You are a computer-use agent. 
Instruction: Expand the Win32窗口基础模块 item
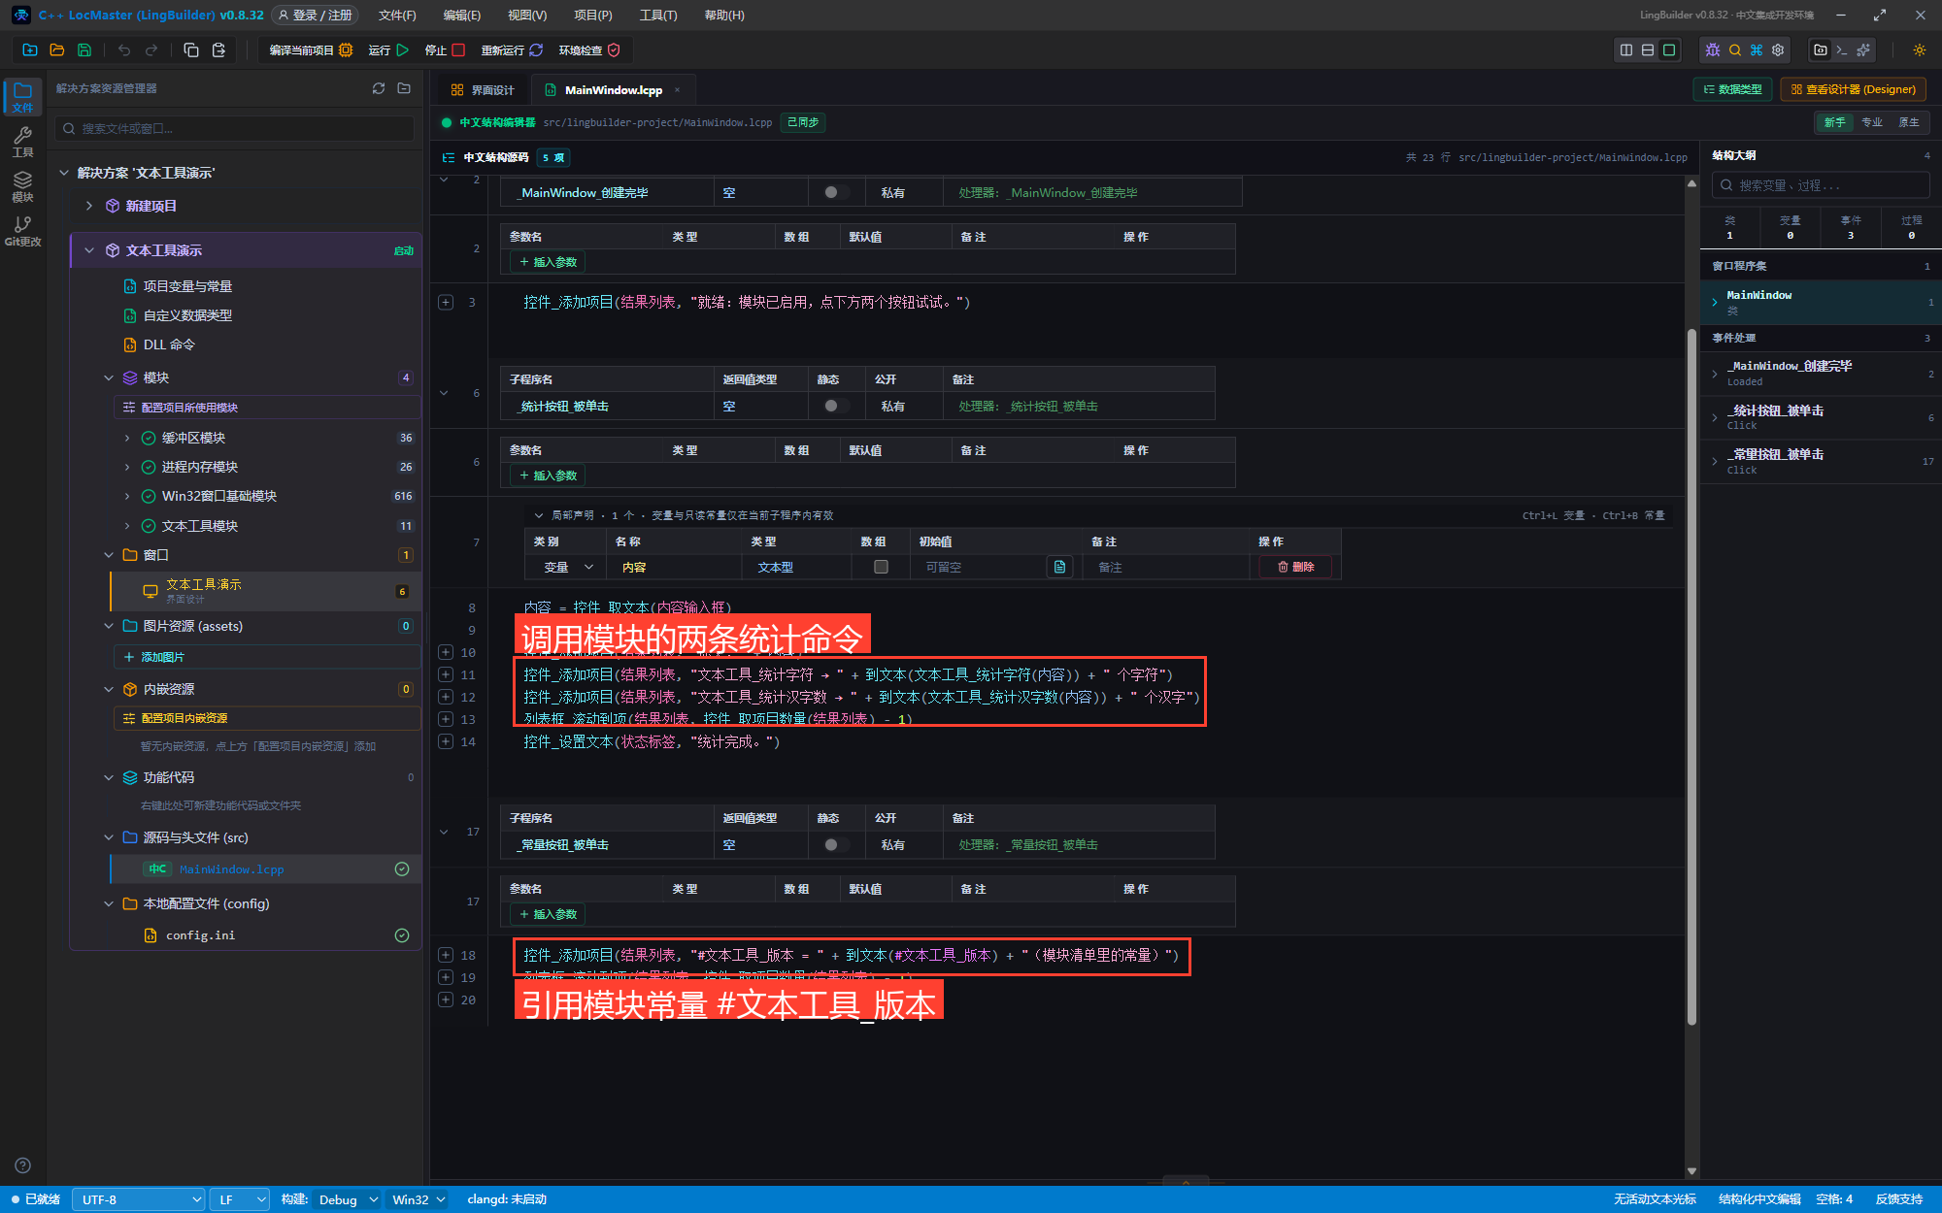(127, 496)
